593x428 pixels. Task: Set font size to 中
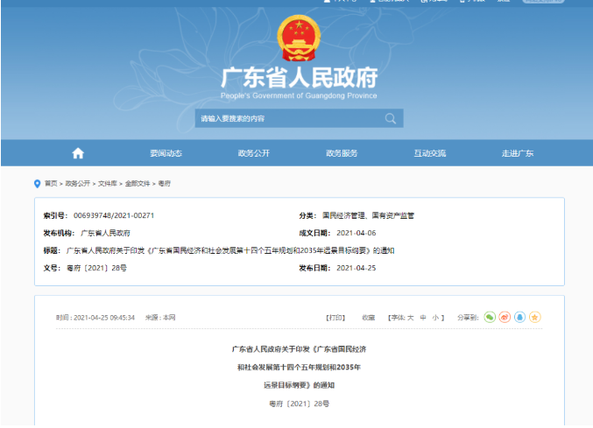click(x=423, y=318)
